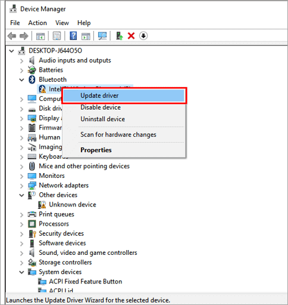Expand Storage controllers category
288x305 pixels.
tap(21, 263)
